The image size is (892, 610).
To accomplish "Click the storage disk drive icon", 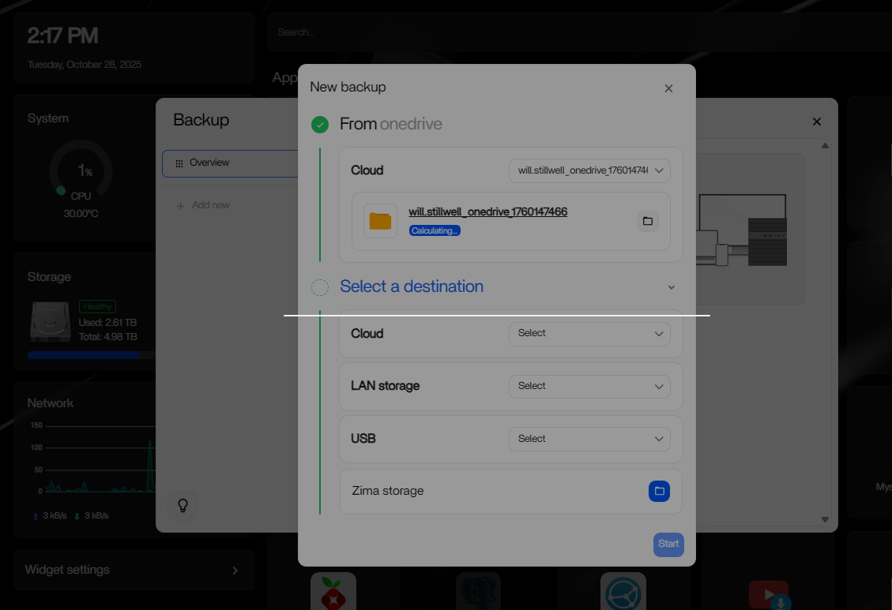I will [x=51, y=322].
